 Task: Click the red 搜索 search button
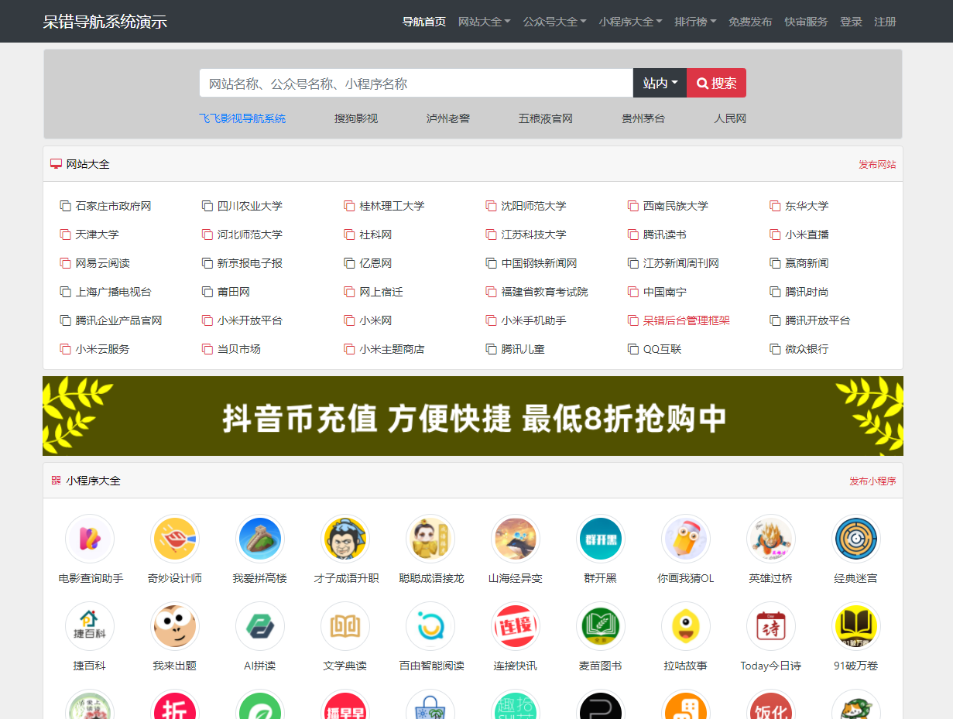pyautogui.click(x=716, y=82)
